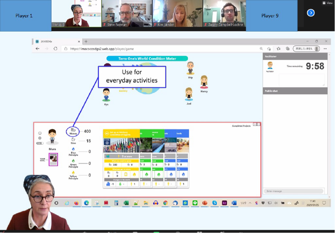Open a new browser tab
The height and width of the screenshot is (233, 335).
[86, 41]
